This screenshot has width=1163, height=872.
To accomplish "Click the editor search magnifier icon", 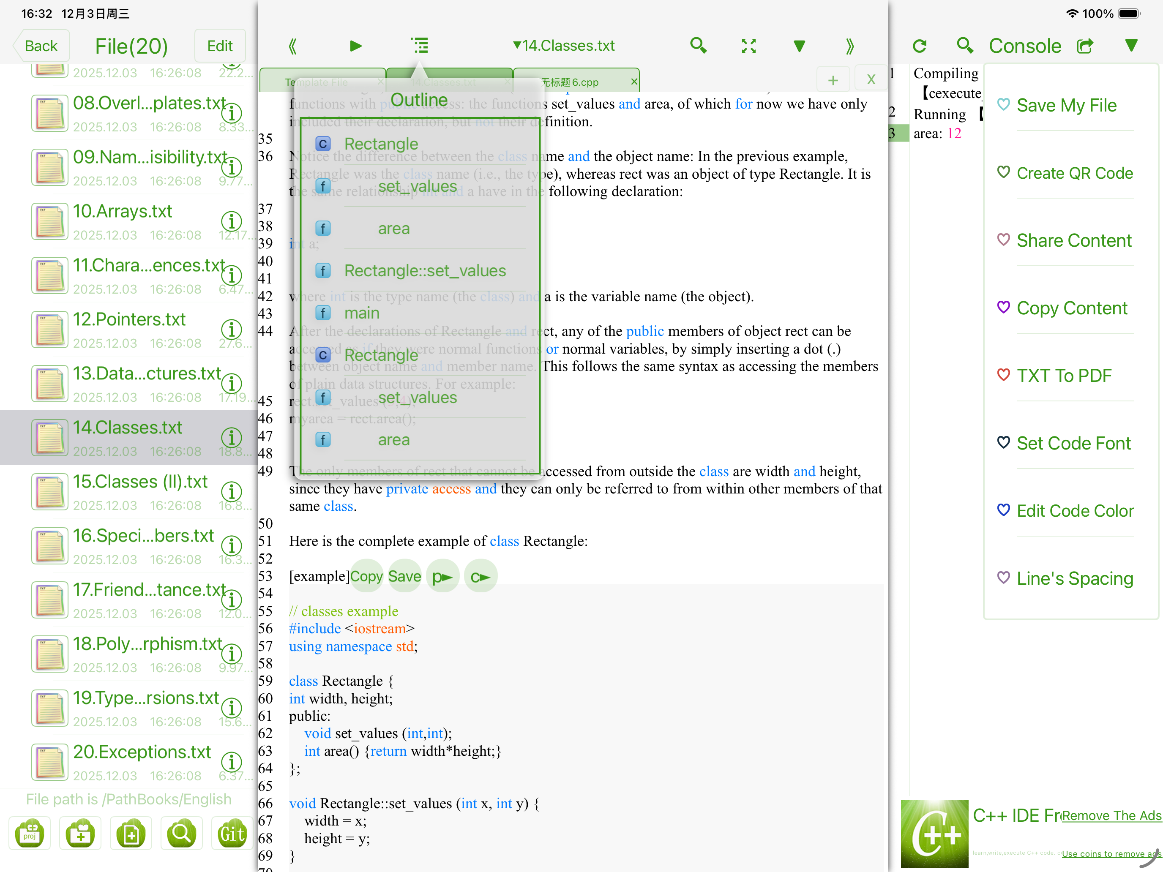I will (x=698, y=46).
